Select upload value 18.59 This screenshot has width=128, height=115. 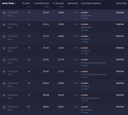click(61, 95)
